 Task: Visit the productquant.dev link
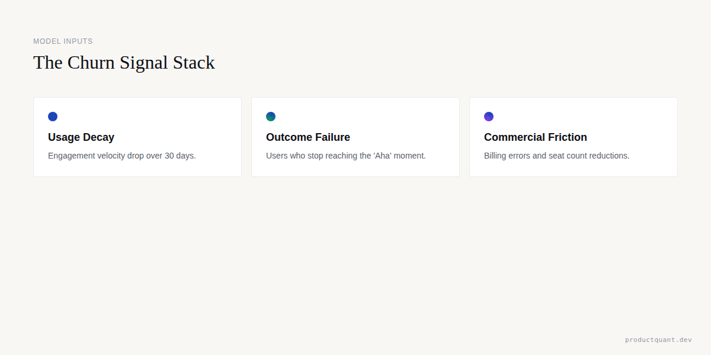coord(658,340)
